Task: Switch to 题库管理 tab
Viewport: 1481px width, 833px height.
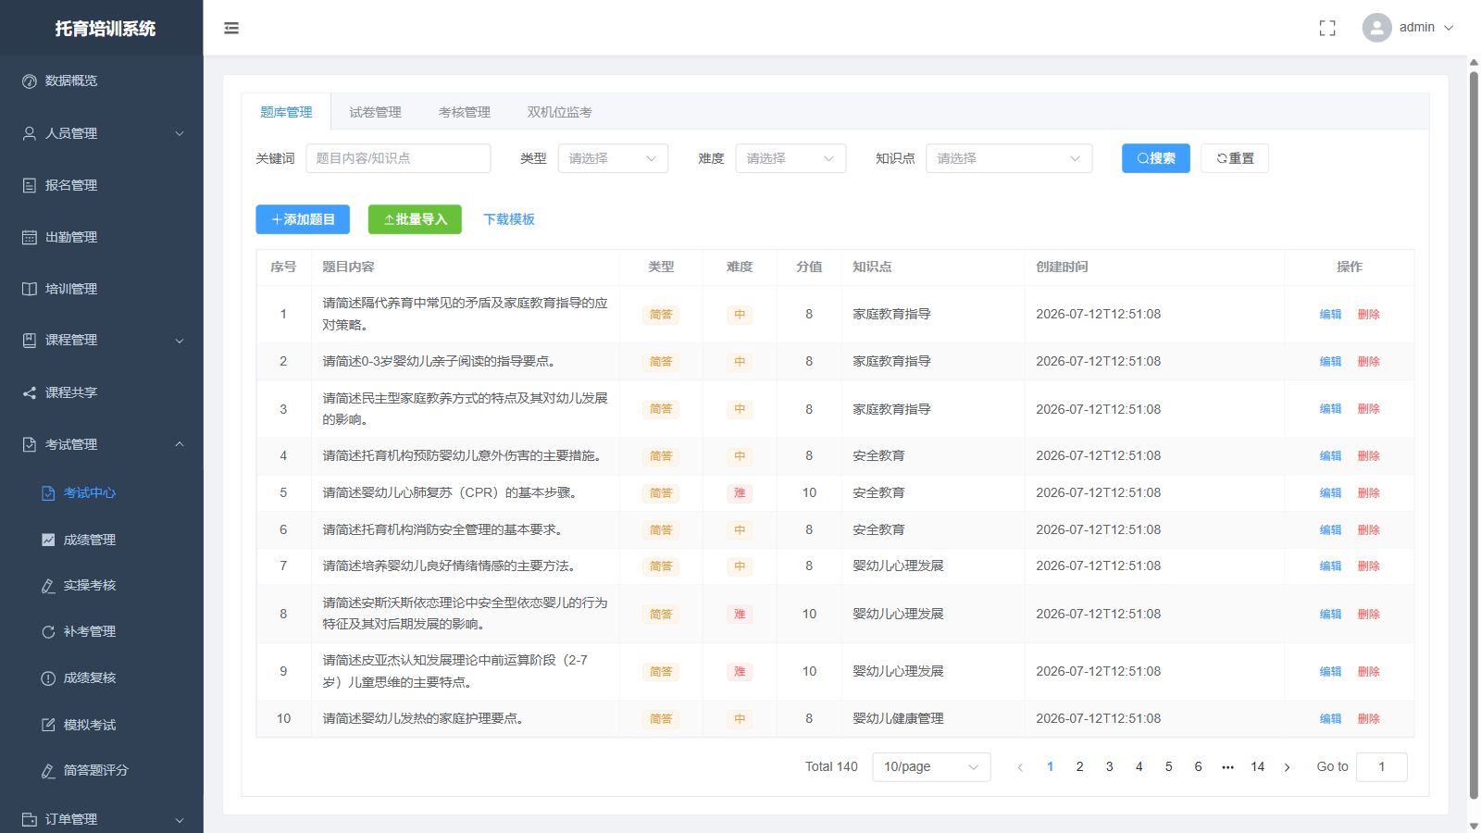Action: (x=286, y=112)
